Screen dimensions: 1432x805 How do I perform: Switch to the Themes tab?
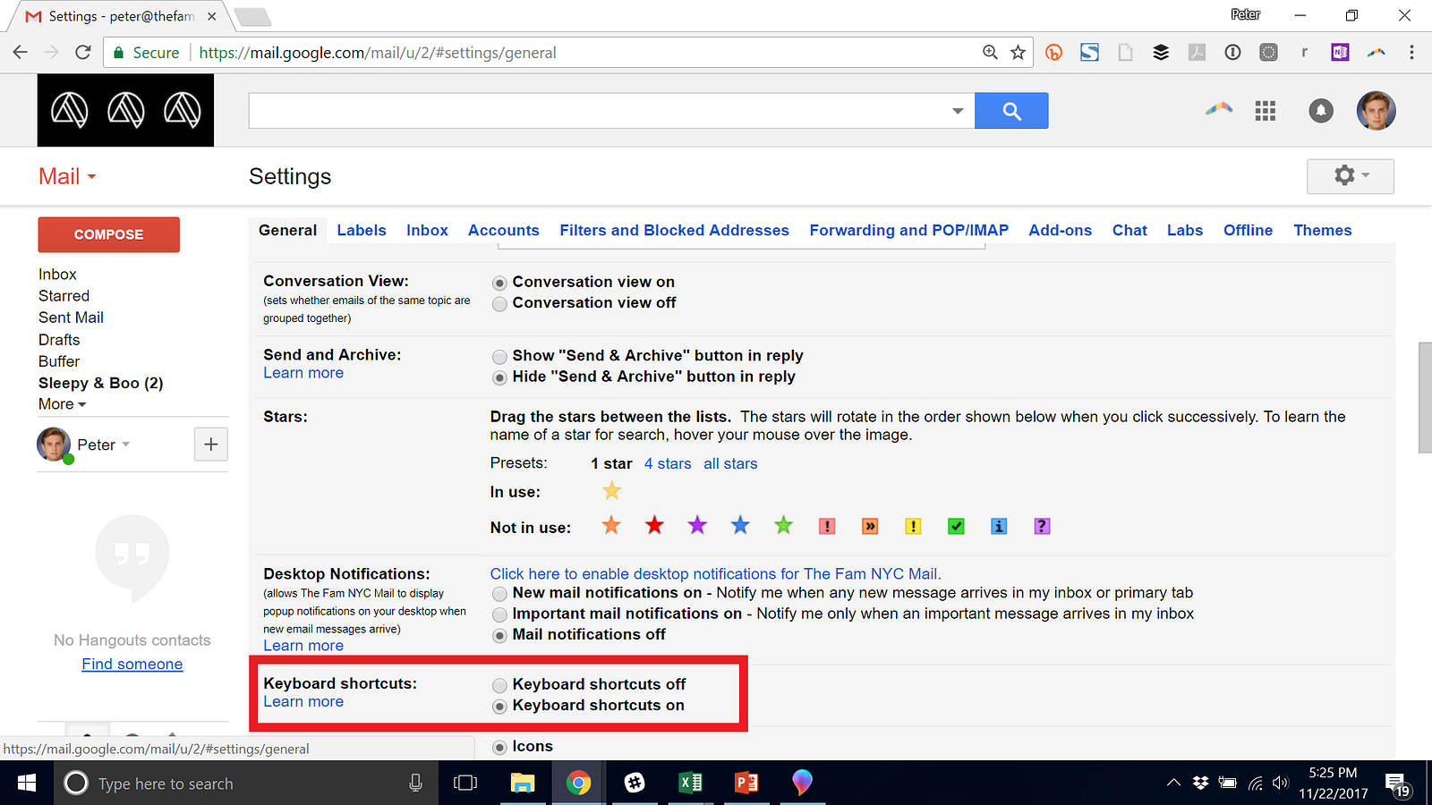tap(1323, 230)
